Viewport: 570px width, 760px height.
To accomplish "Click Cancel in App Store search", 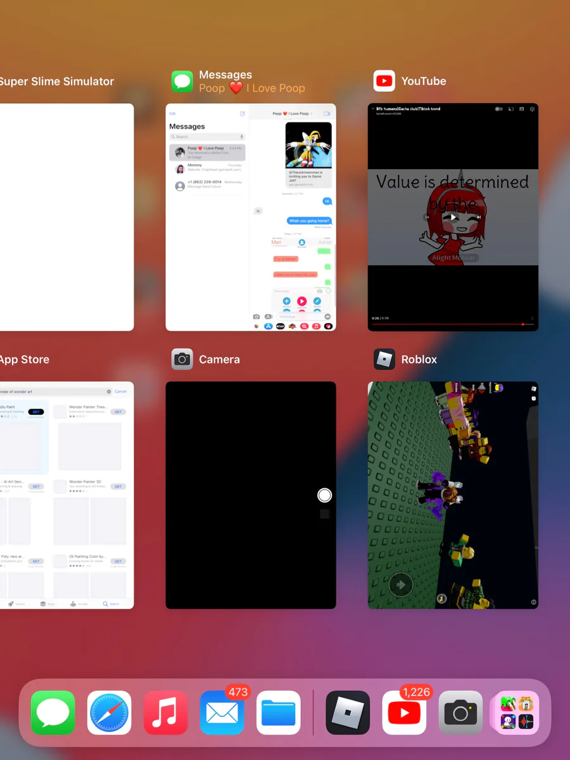I will pos(121,391).
